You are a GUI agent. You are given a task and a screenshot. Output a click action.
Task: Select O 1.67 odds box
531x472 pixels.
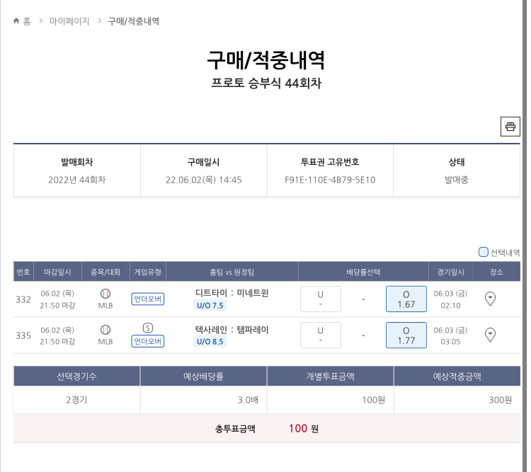(x=406, y=299)
